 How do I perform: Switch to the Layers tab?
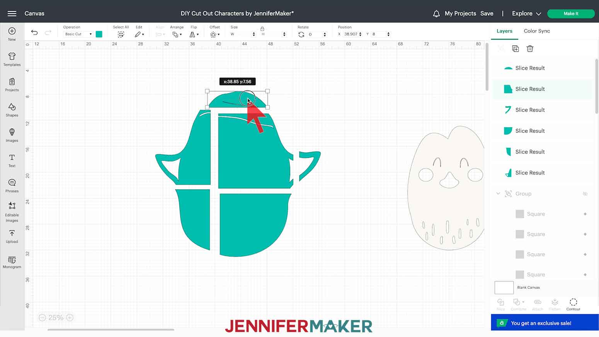[504, 31]
